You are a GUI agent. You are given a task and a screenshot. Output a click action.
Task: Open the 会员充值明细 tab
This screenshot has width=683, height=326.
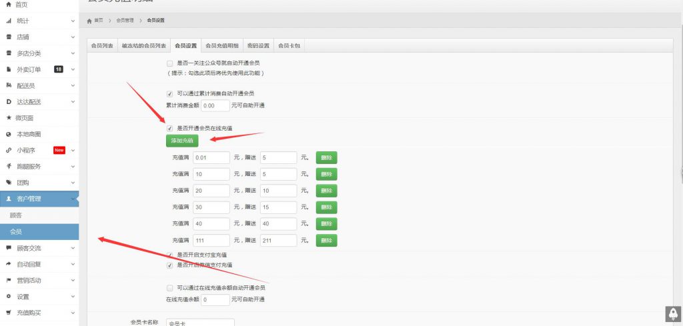tap(221, 46)
